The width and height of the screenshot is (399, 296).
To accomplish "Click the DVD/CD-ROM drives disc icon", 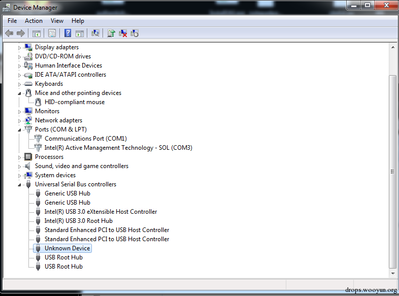I will [28, 56].
